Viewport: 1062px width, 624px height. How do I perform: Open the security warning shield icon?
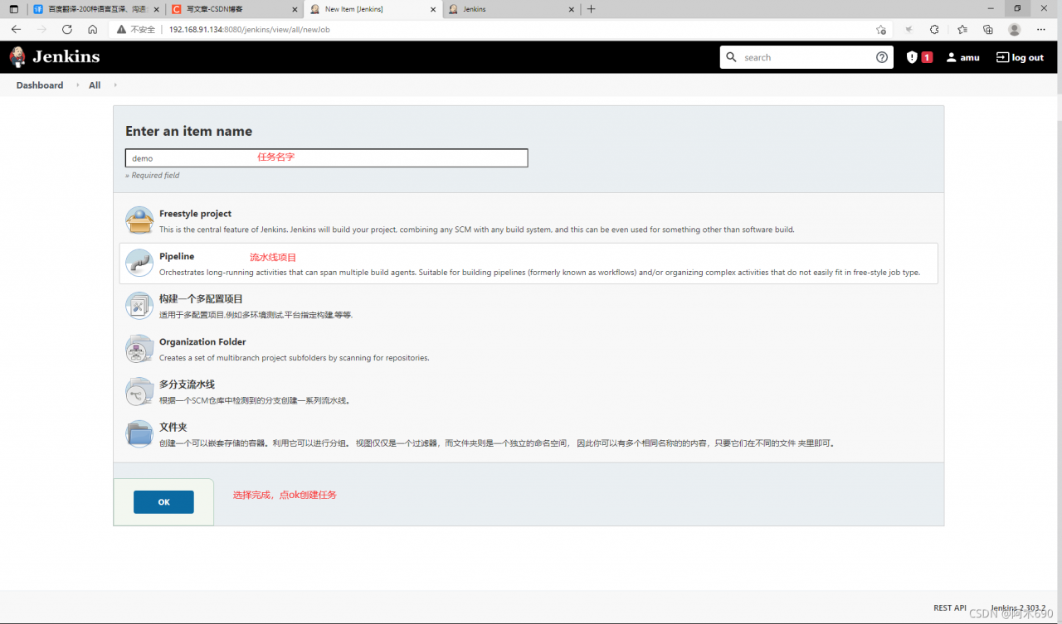pos(912,57)
